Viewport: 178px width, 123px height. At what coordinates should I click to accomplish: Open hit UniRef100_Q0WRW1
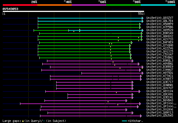pos(160,85)
